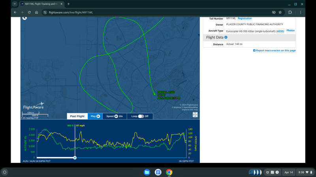Open the Files app from the shelf
Image resolution: width=316 pixels, height=177 pixels.
(x=147, y=172)
